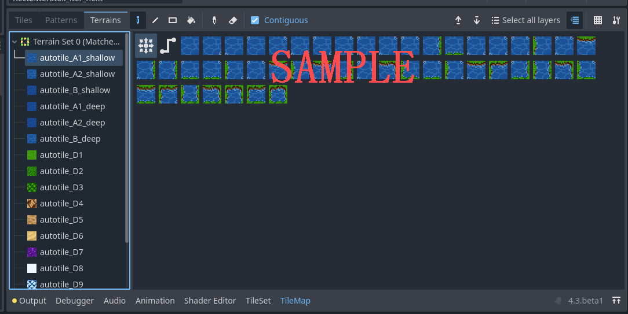Image resolution: width=628 pixels, height=314 pixels.
Task: Activate the Eraser tool
Action: pyautogui.click(x=233, y=20)
